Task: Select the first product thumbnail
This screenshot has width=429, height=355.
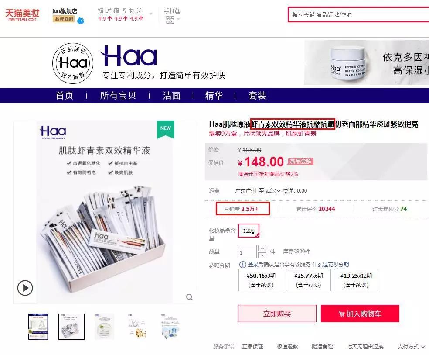Action: 38,327
